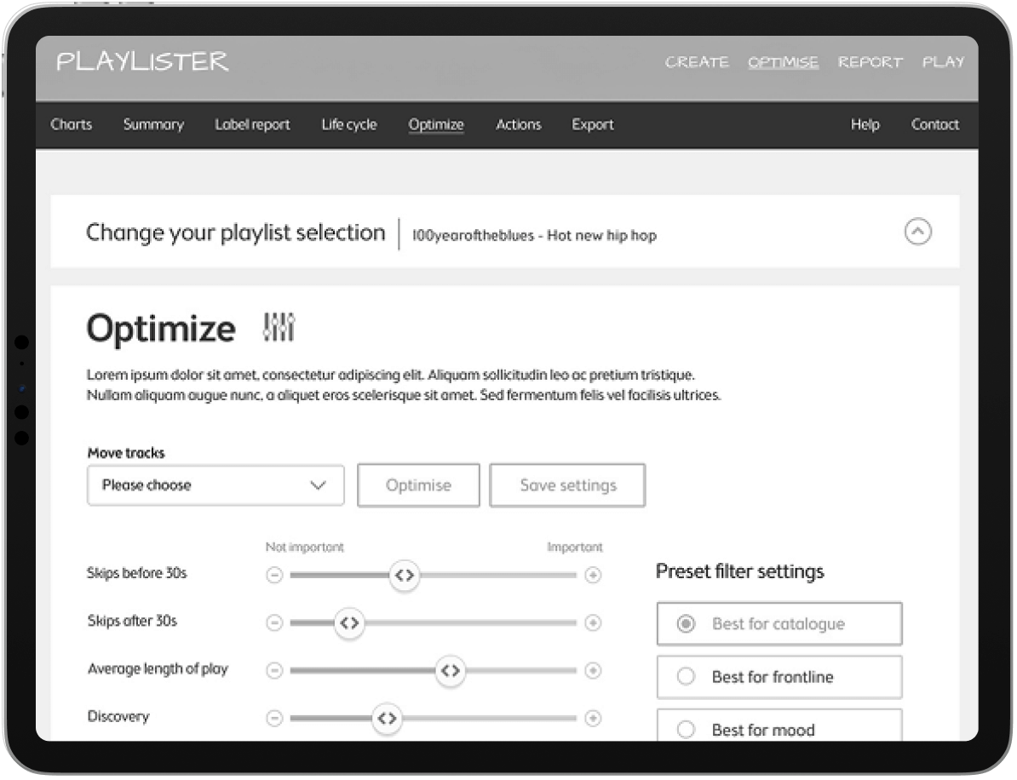This screenshot has width=1017, height=780.
Task: Click the plus icon for Discovery
Action: pos(593,718)
